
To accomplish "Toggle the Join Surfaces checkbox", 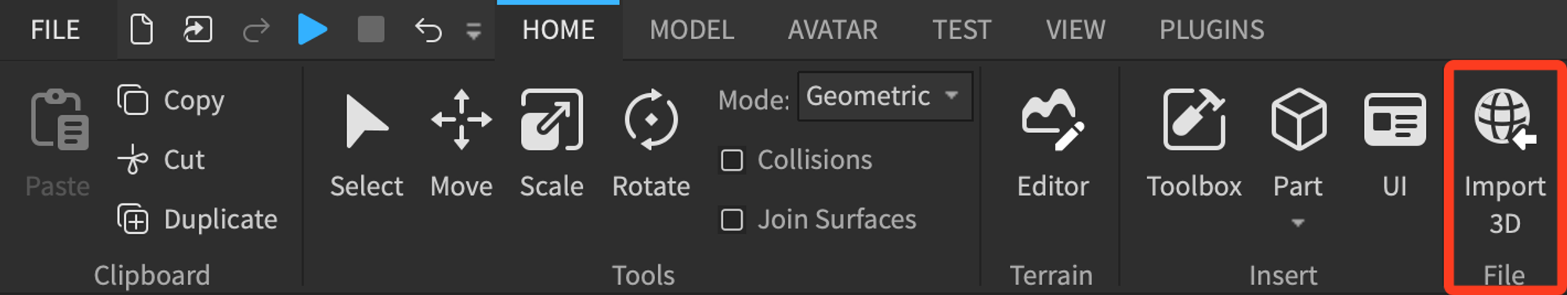I will [732, 220].
